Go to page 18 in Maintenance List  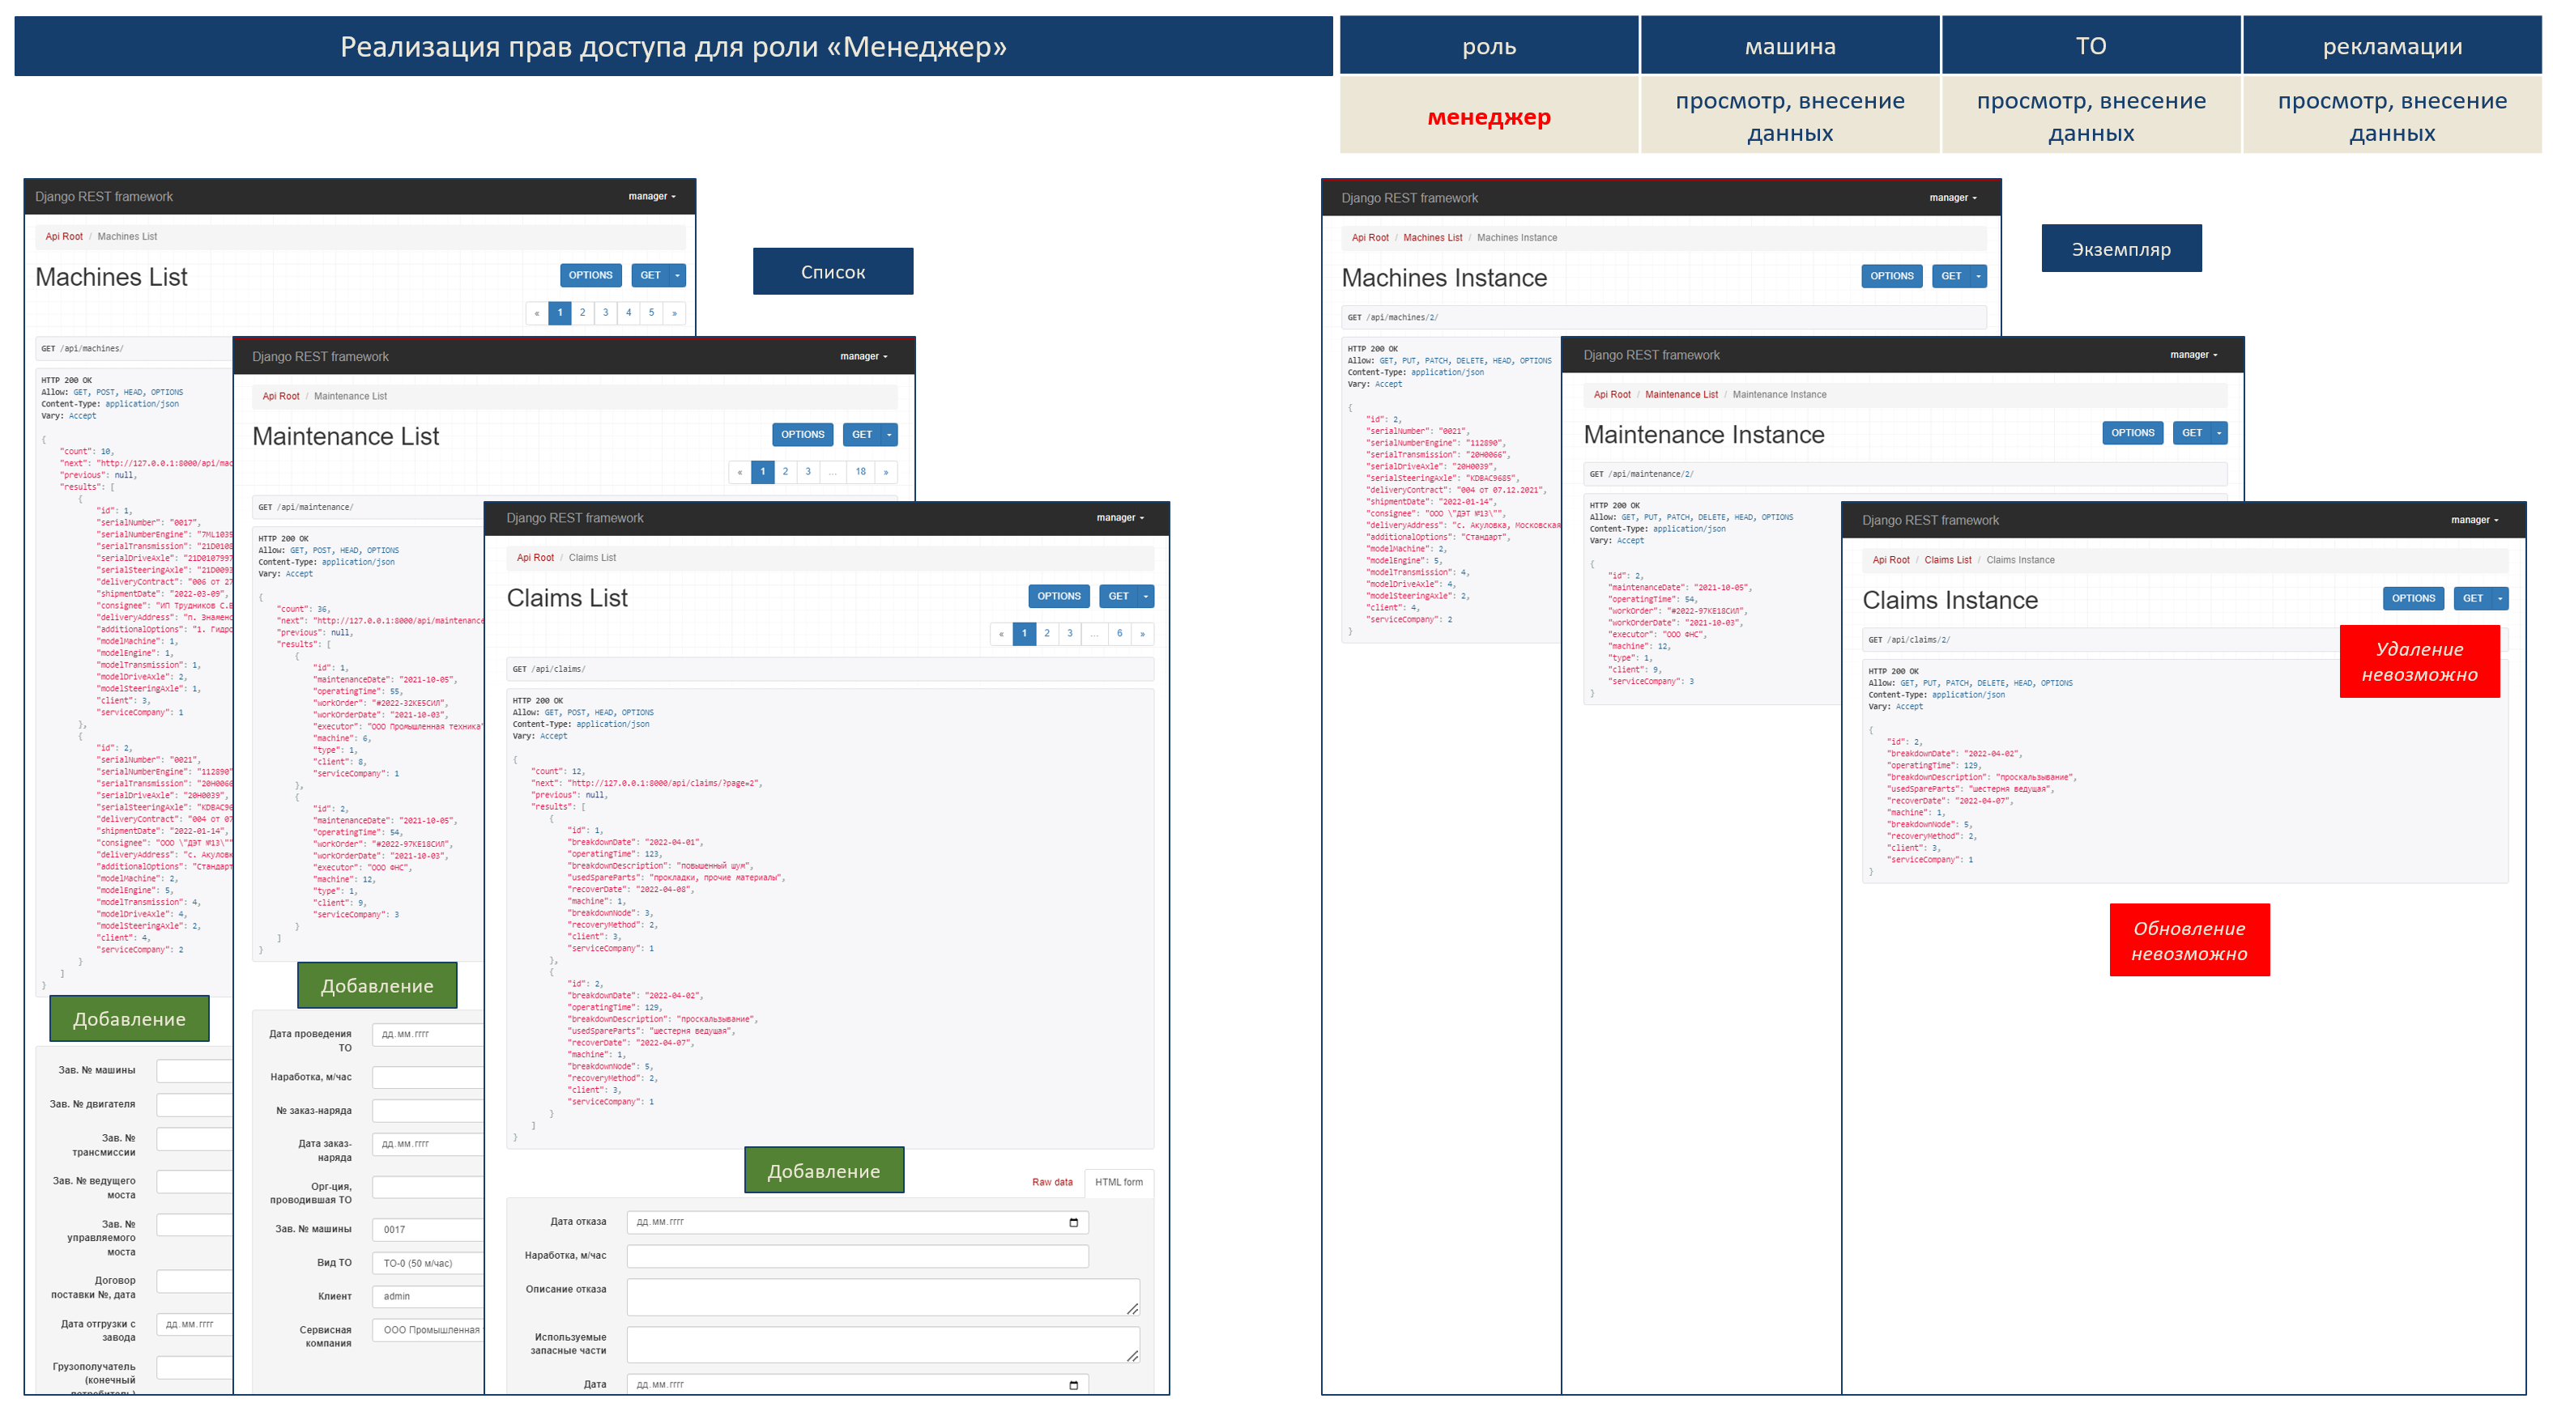(x=860, y=472)
